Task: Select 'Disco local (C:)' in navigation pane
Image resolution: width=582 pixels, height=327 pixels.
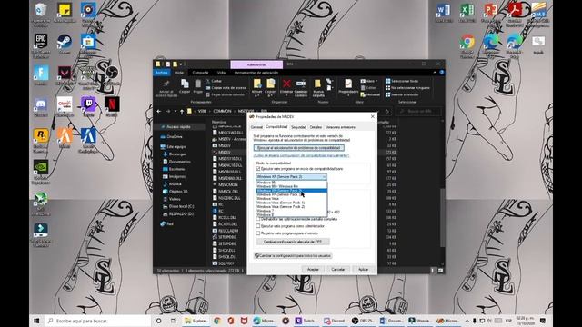Action: tap(181, 206)
